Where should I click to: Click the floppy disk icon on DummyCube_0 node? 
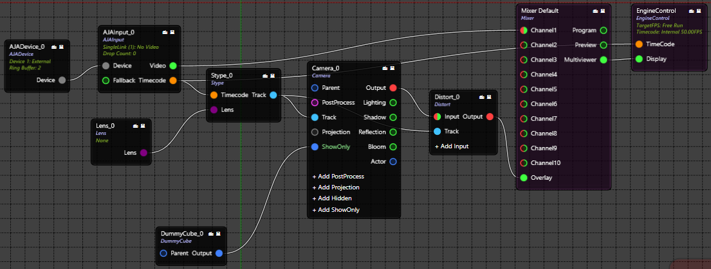(x=219, y=234)
